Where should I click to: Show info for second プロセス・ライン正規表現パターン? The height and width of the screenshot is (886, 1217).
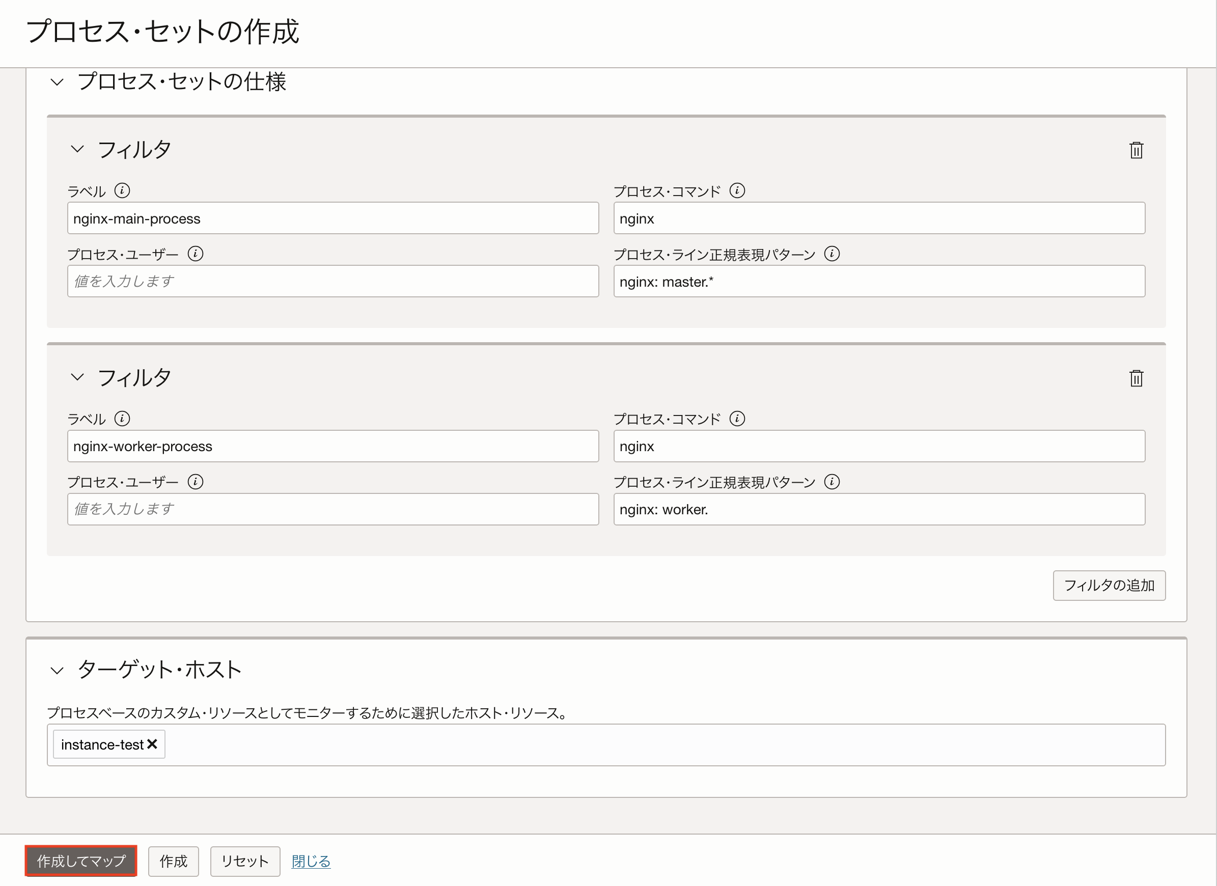point(831,481)
